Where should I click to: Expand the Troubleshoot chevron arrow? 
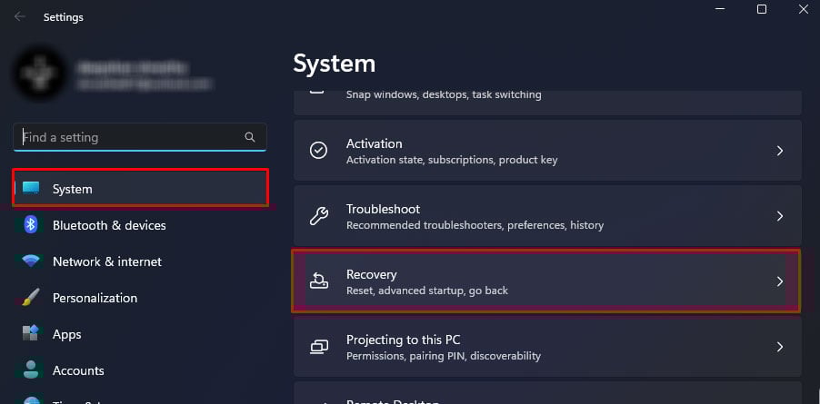[779, 216]
